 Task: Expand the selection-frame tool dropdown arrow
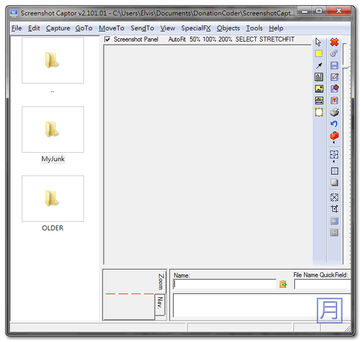pos(334,162)
